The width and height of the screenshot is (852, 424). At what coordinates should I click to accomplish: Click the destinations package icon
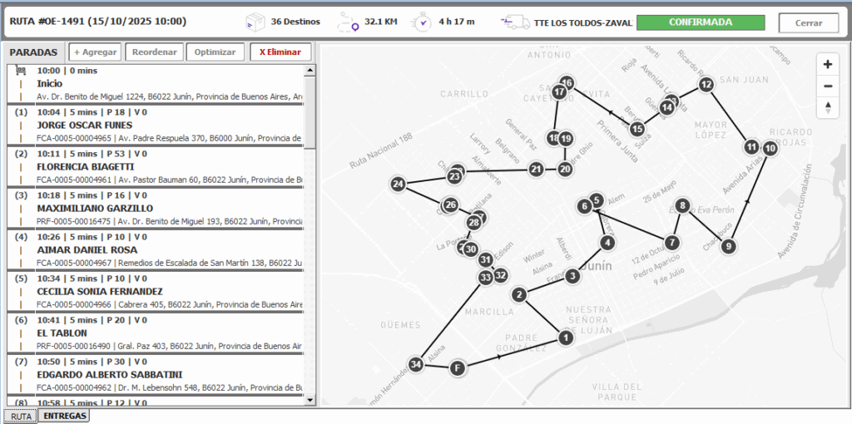click(x=257, y=22)
